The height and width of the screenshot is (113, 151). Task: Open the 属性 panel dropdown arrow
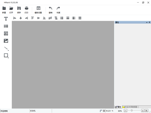[146, 22]
